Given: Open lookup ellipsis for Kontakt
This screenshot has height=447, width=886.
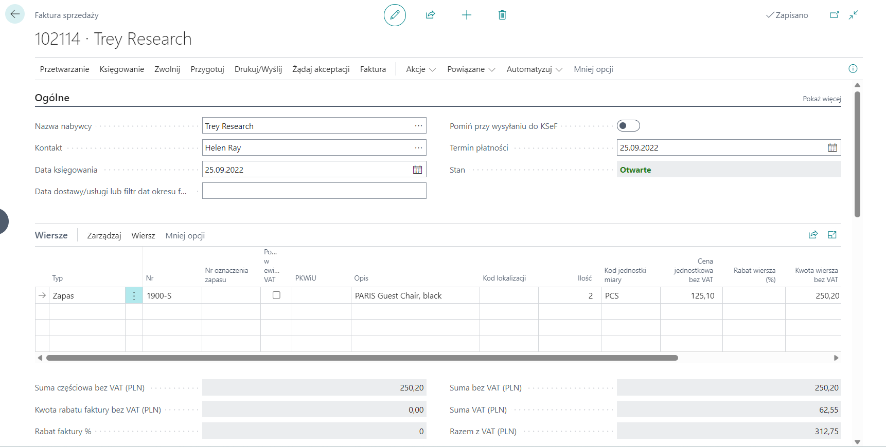Looking at the screenshot, I should tap(418, 148).
